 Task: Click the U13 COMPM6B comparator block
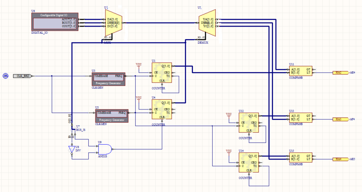click(302, 117)
